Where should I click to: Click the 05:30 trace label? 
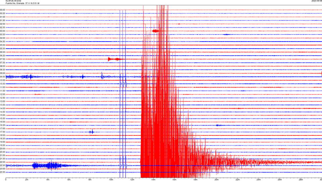pos(2,48)
